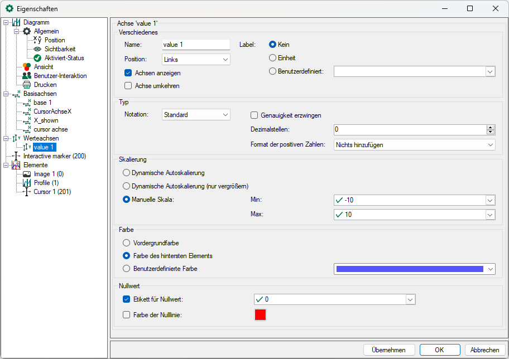Image resolution: width=509 pixels, height=359 pixels.
Task: Collapse the Werteachsen tree node
Action: (x=6, y=138)
